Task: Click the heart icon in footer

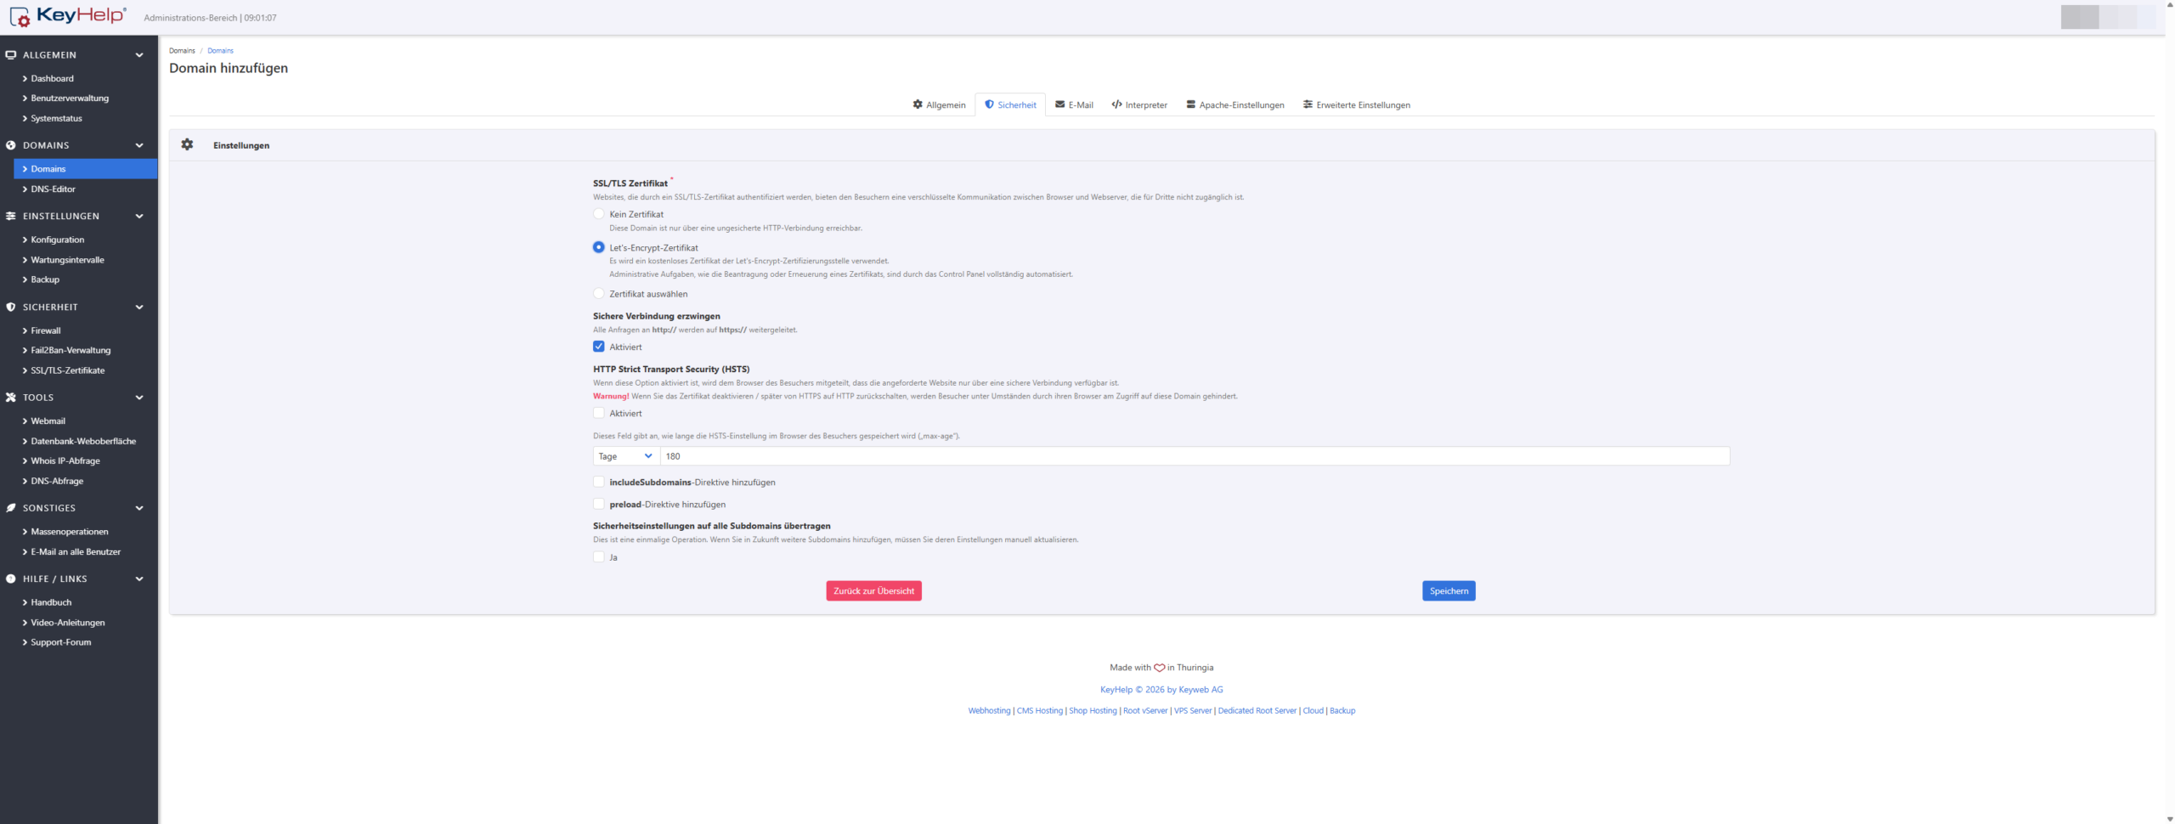Action: (1159, 668)
